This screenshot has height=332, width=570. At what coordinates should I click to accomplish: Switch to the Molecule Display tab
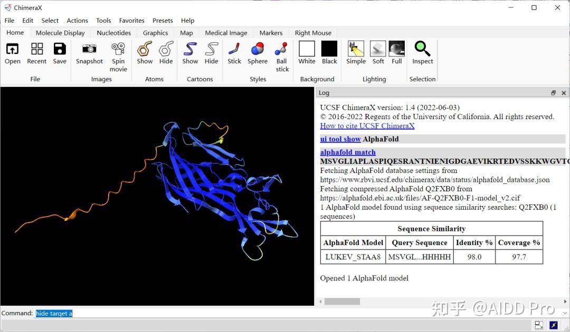60,33
